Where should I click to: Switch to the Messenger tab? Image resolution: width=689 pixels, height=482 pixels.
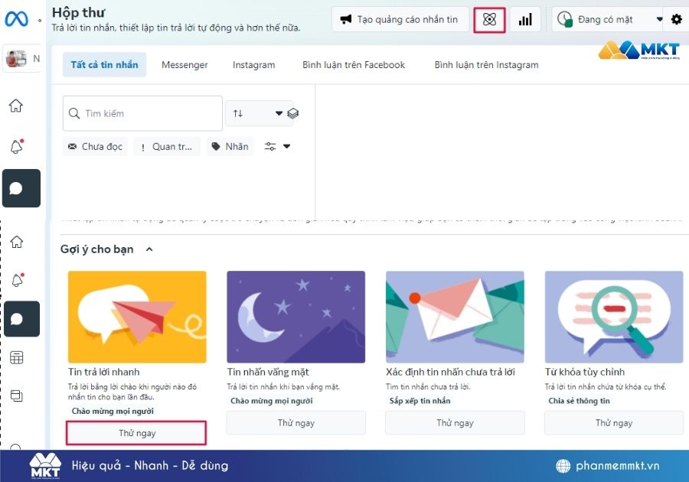(x=184, y=64)
